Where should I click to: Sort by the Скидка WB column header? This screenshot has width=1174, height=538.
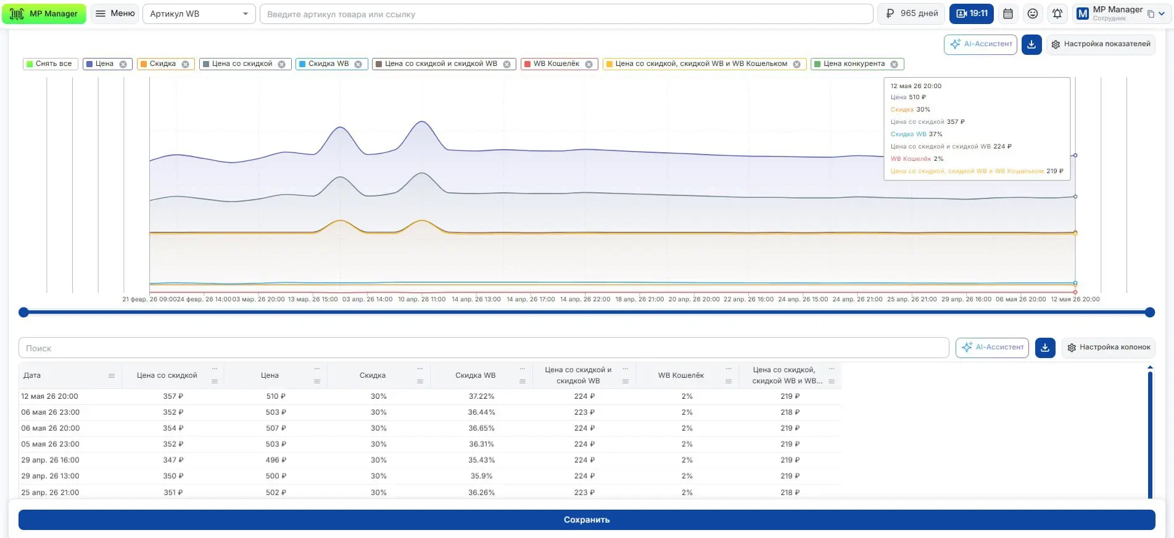coord(475,375)
